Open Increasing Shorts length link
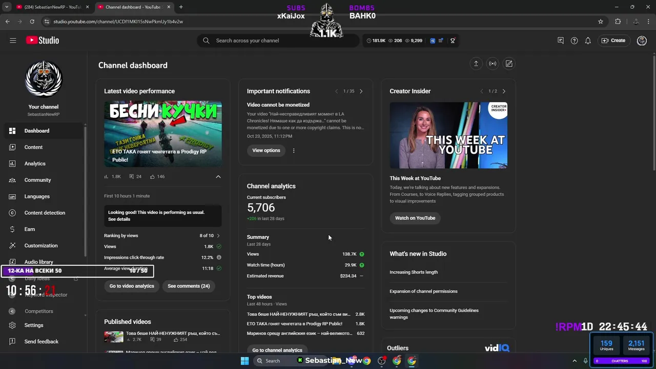The image size is (656, 369). [x=414, y=272]
